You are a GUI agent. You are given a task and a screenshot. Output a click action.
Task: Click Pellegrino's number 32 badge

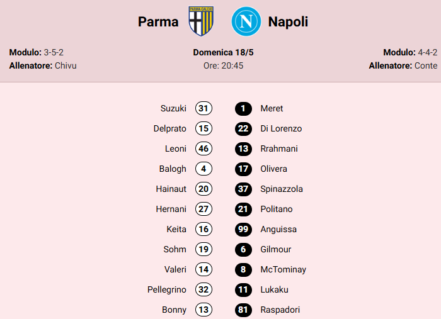(203, 289)
